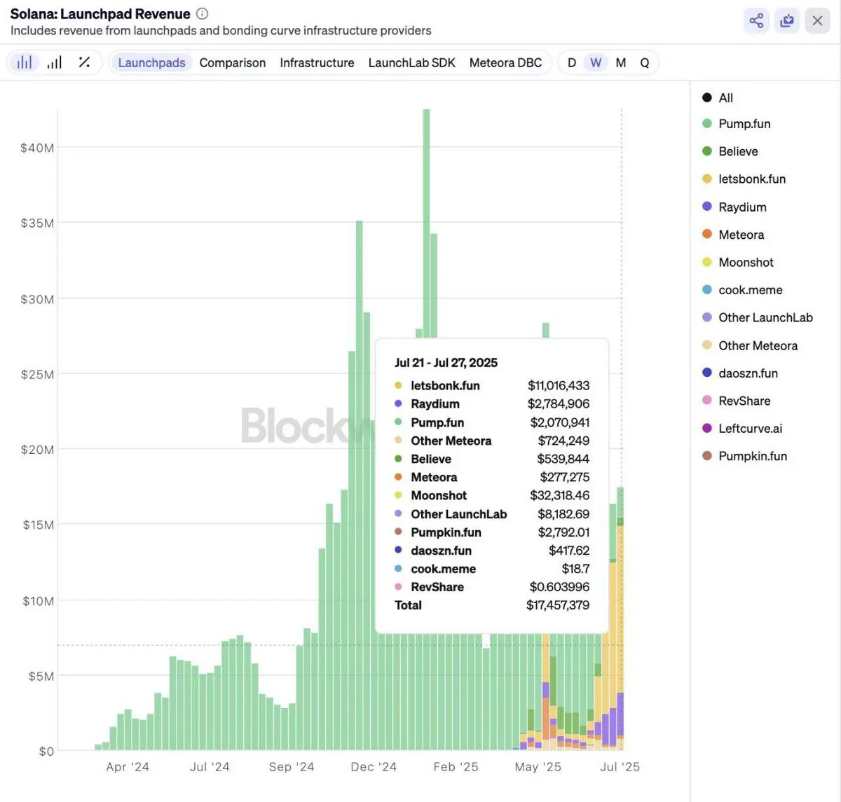Switch to cumulative bar chart view
The height and width of the screenshot is (802, 841).
(x=55, y=62)
